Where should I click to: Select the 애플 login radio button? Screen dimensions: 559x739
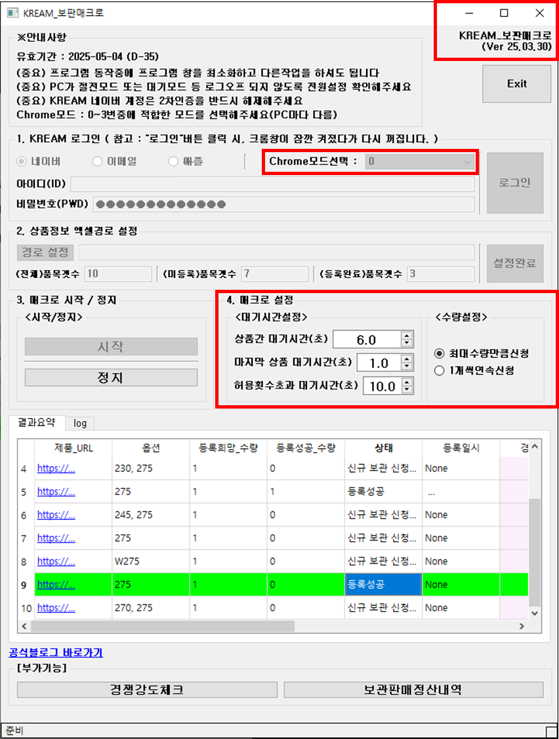coord(173,162)
